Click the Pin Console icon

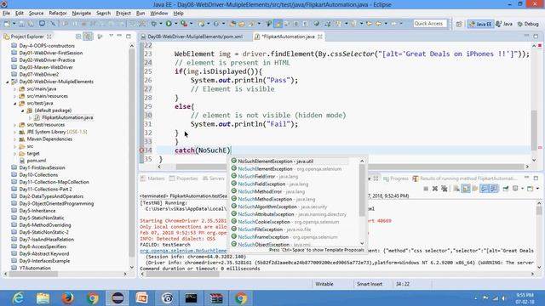coord(506,189)
